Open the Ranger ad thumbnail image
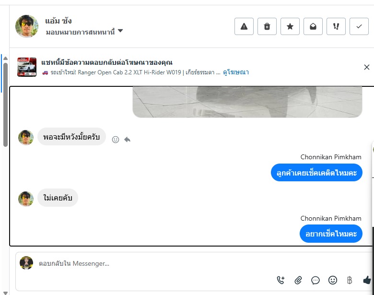The width and height of the screenshot is (374, 295). tap(27, 67)
